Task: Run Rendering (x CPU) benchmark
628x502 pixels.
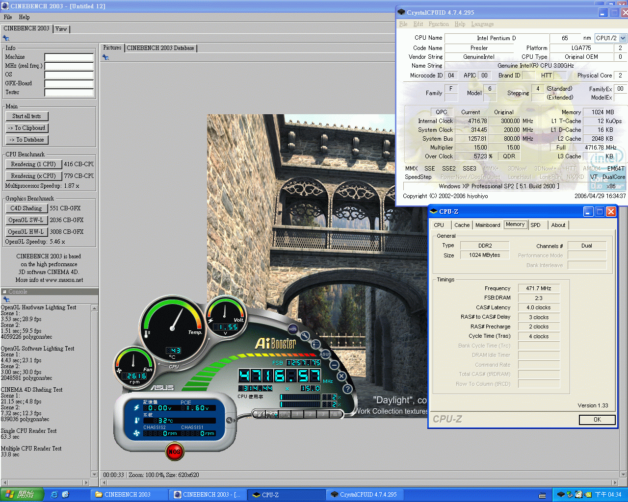Action: [33, 176]
